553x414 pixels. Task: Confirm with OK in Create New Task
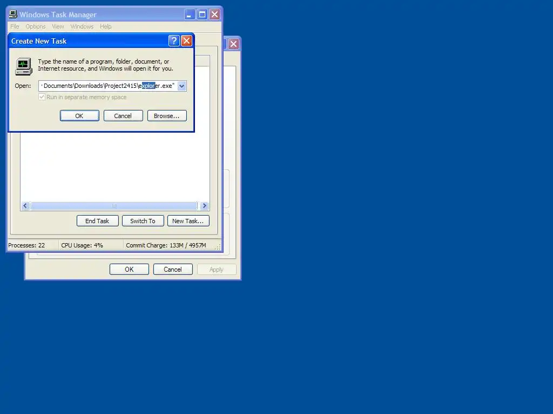[x=79, y=116]
